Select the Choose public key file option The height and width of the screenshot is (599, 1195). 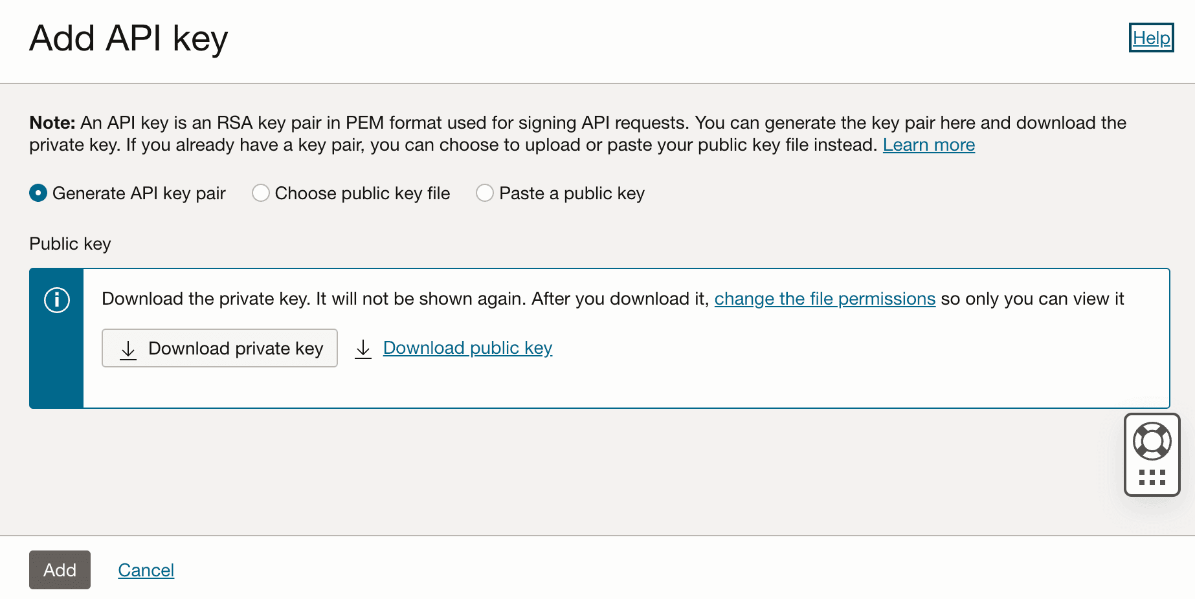(261, 193)
